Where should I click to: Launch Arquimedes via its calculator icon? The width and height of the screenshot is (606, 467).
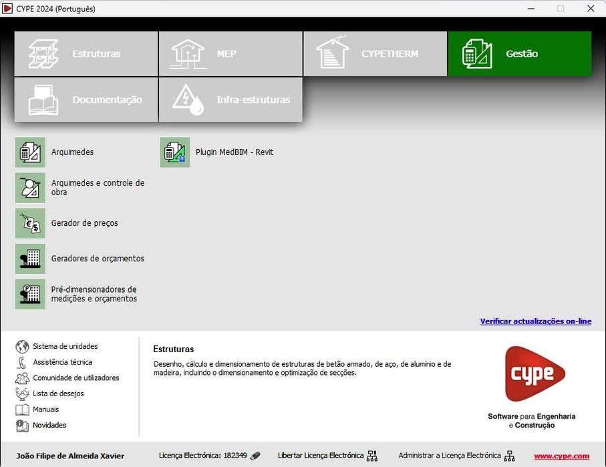(x=30, y=152)
